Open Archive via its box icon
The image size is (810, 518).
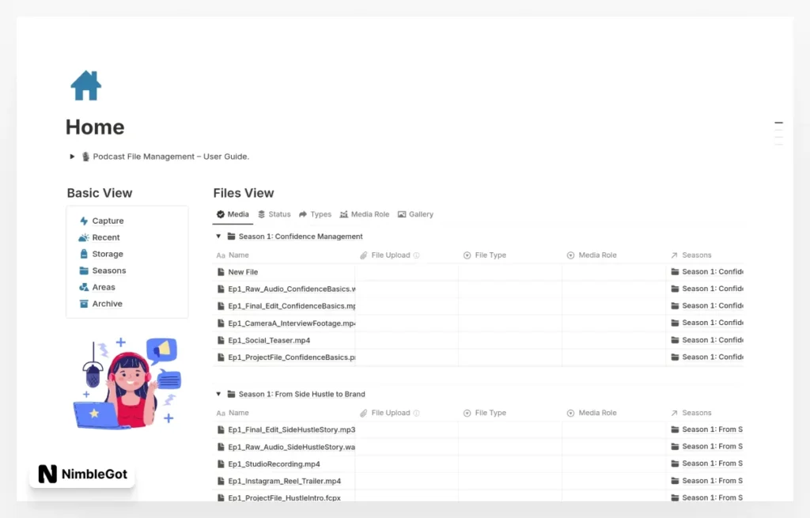82,304
